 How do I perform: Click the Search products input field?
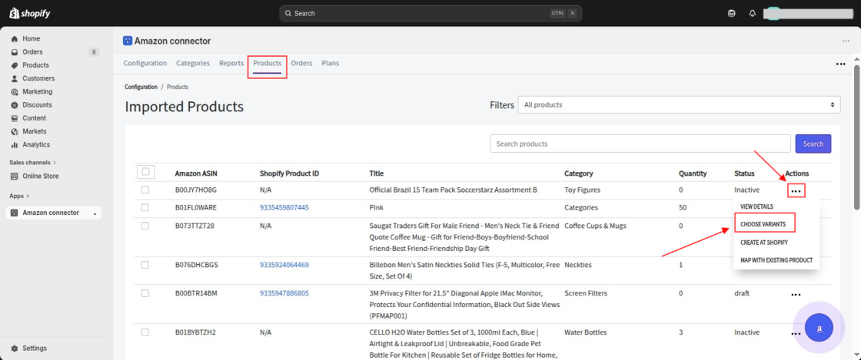click(640, 144)
